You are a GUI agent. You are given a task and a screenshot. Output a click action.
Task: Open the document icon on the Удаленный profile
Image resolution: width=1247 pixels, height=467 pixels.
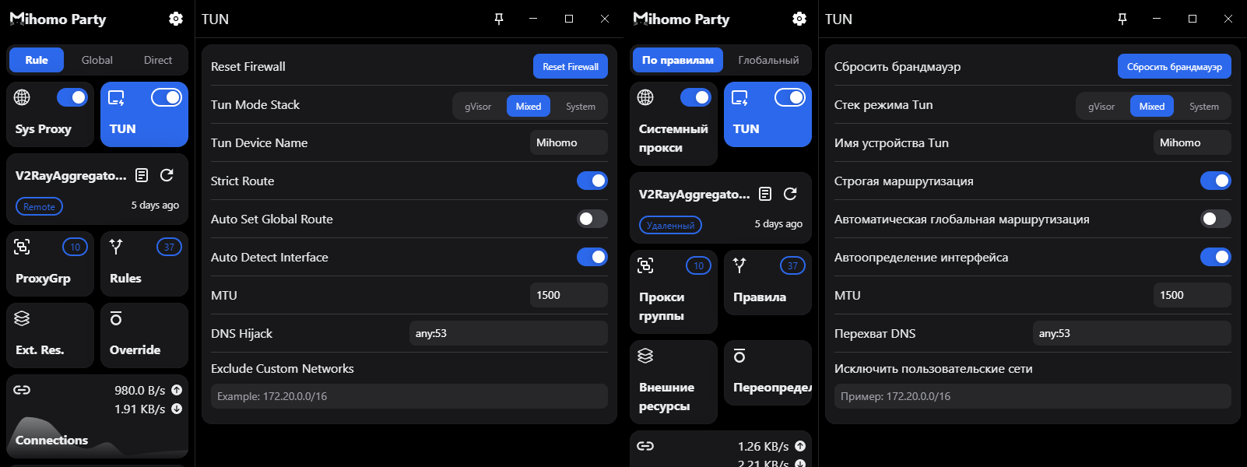(765, 194)
